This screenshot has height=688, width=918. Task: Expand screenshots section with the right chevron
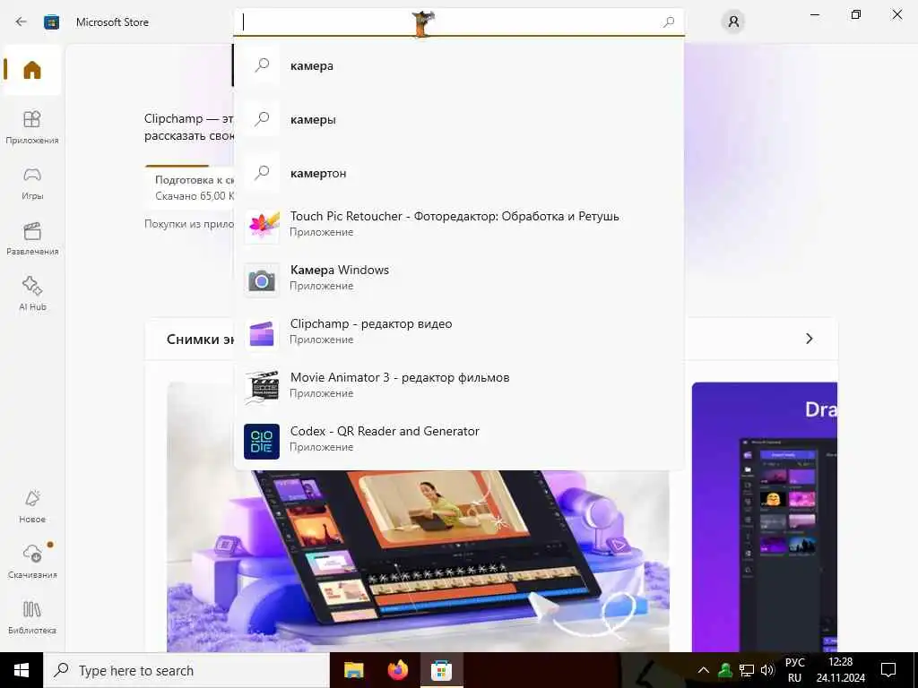pyautogui.click(x=810, y=339)
